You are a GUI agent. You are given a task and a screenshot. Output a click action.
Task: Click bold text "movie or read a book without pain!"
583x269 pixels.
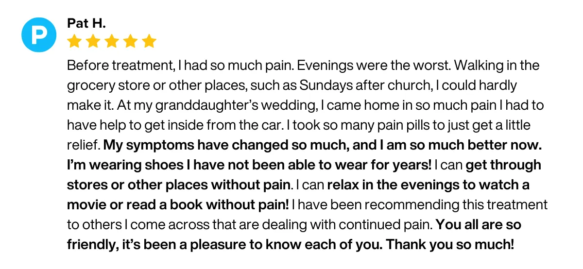178,204
